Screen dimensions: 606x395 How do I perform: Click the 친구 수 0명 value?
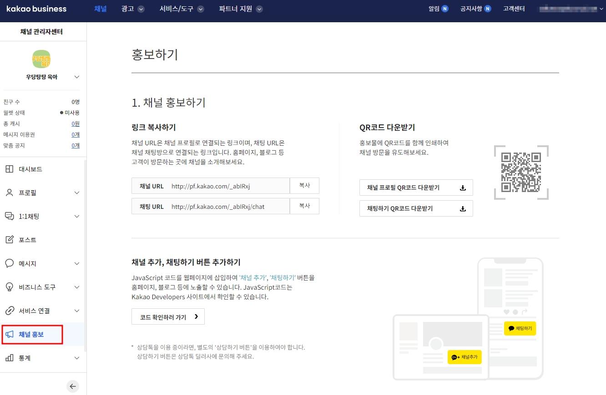tap(76, 102)
